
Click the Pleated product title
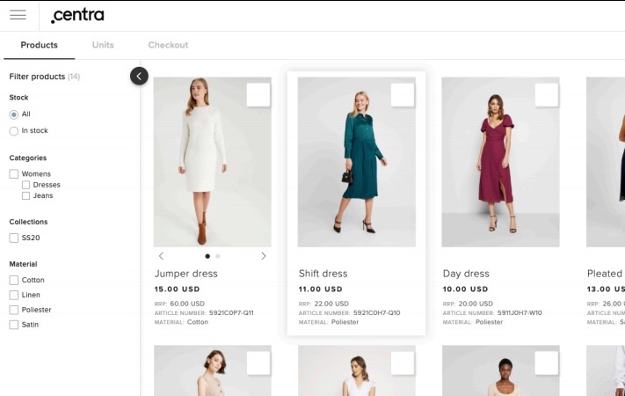605,274
